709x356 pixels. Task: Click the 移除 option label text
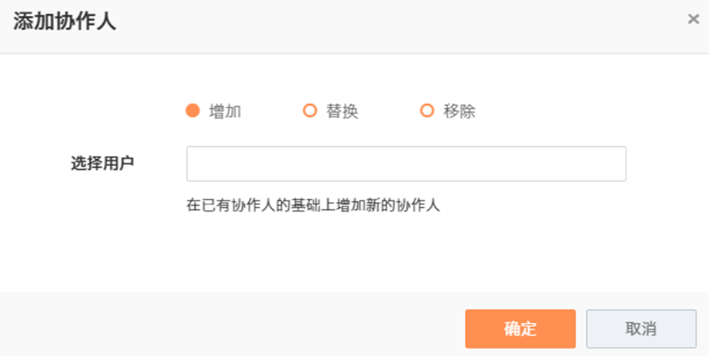[460, 111]
